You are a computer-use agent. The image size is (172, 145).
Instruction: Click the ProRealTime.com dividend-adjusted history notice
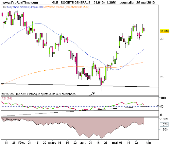point(38,94)
